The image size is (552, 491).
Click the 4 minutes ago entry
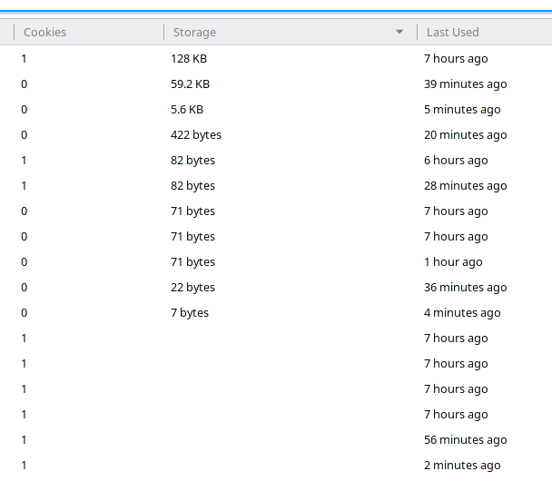[x=462, y=312]
